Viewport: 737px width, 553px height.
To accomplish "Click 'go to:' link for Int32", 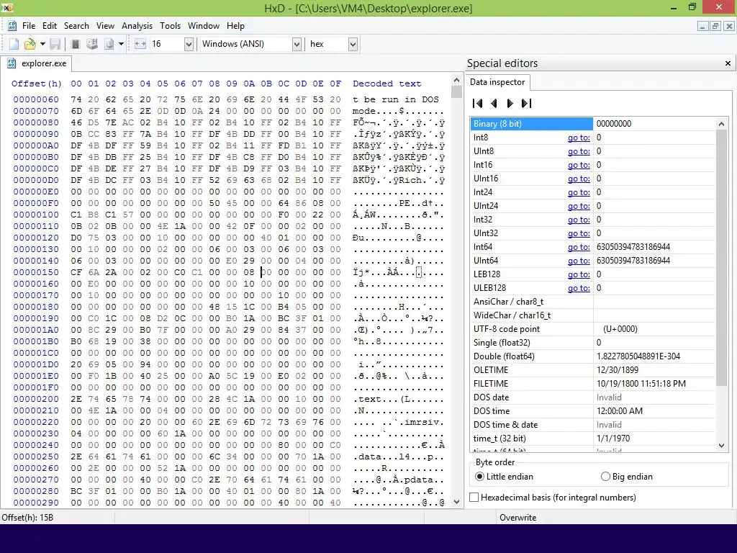I will click(x=579, y=220).
